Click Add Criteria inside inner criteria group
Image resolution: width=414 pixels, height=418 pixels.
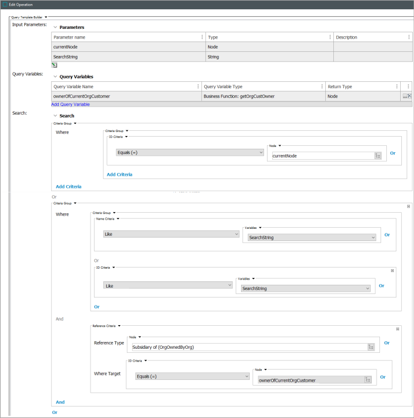pyautogui.click(x=119, y=174)
